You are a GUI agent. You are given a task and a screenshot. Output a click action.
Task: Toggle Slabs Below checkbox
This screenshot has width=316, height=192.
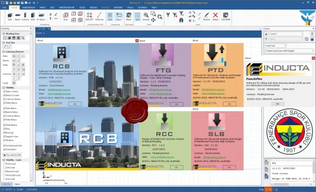tap(4, 108)
